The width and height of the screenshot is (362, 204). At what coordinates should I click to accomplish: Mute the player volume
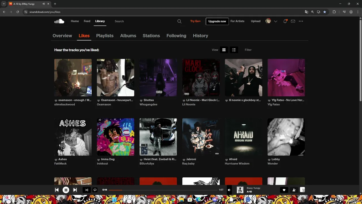point(229,190)
